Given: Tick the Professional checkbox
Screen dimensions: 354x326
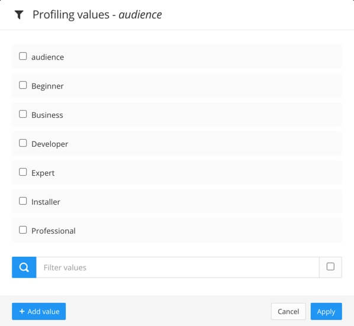Looking at the screenshot, I should (23, 230).
